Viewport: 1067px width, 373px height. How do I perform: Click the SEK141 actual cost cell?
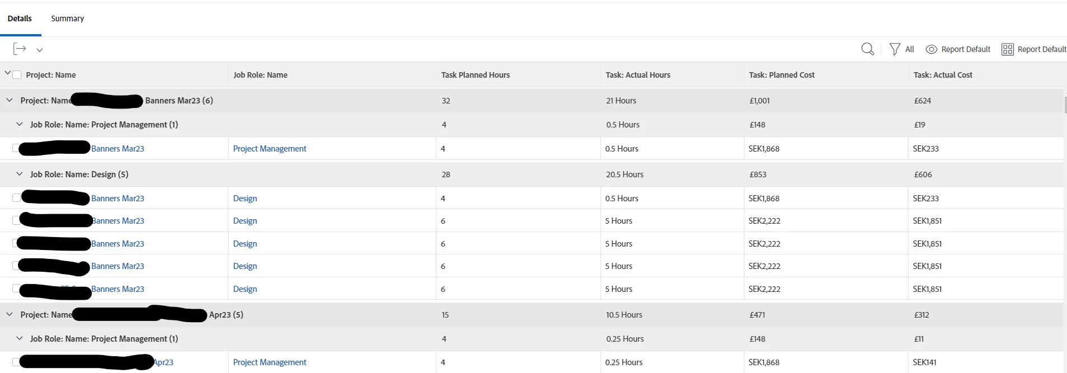click(925, 362)
